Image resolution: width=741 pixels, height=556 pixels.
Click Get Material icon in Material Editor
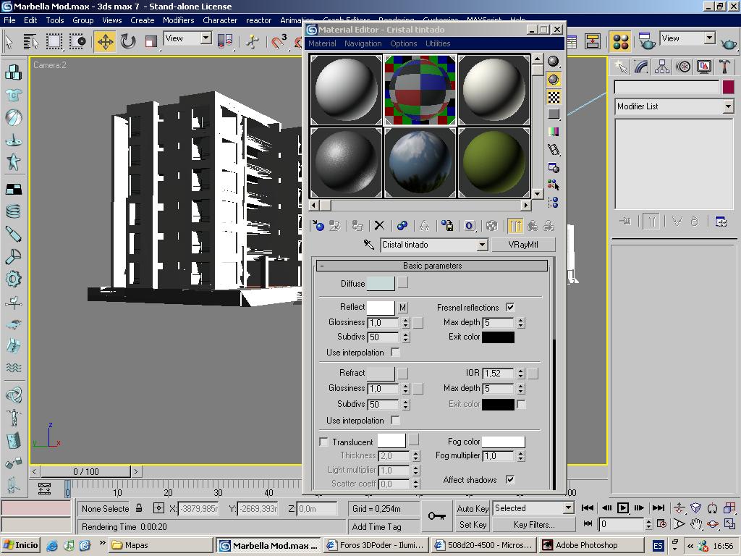318,226
